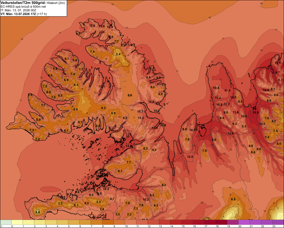Click the dark red legend swatch between 17 and 18
Image resolution: width=284 pixels, height=228 pixels.
click(210, 222)
